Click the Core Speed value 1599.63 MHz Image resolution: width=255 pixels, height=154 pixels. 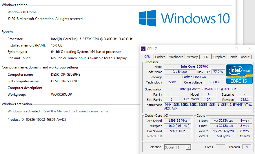click(178, 120)
